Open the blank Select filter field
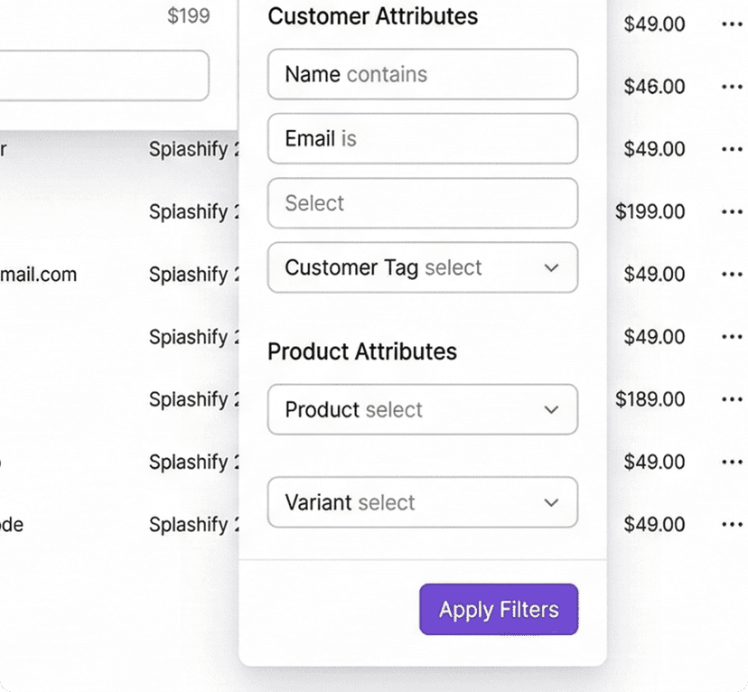Image resolution: width=748 pixels, height=692 pixels. (422, 203)
